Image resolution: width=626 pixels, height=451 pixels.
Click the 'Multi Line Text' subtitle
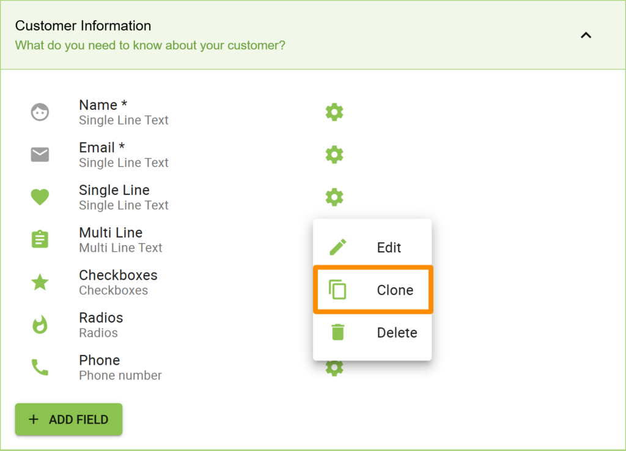pyautogui.click(x=120, y=248)
